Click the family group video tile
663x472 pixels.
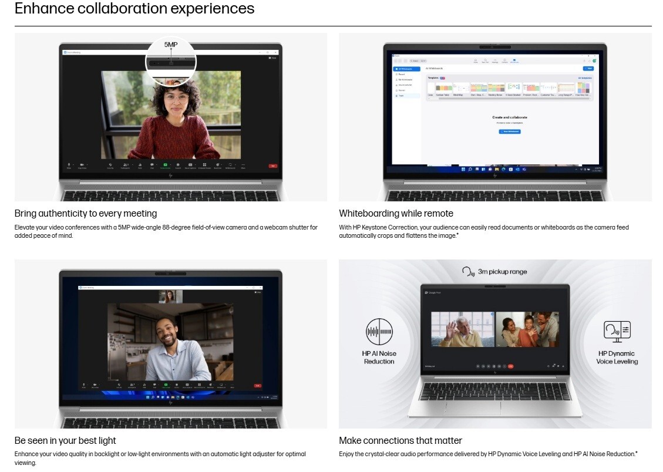point(527,329)
